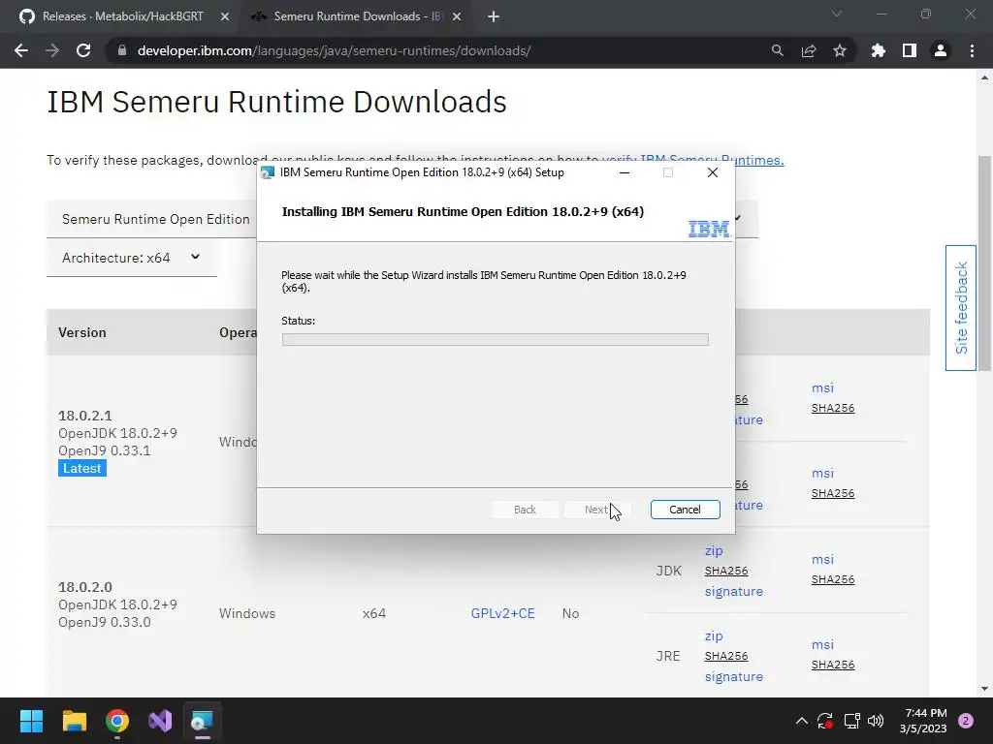Open the search icon in the address bar
This screenshot has width=993, height=744.
point(777,50)
